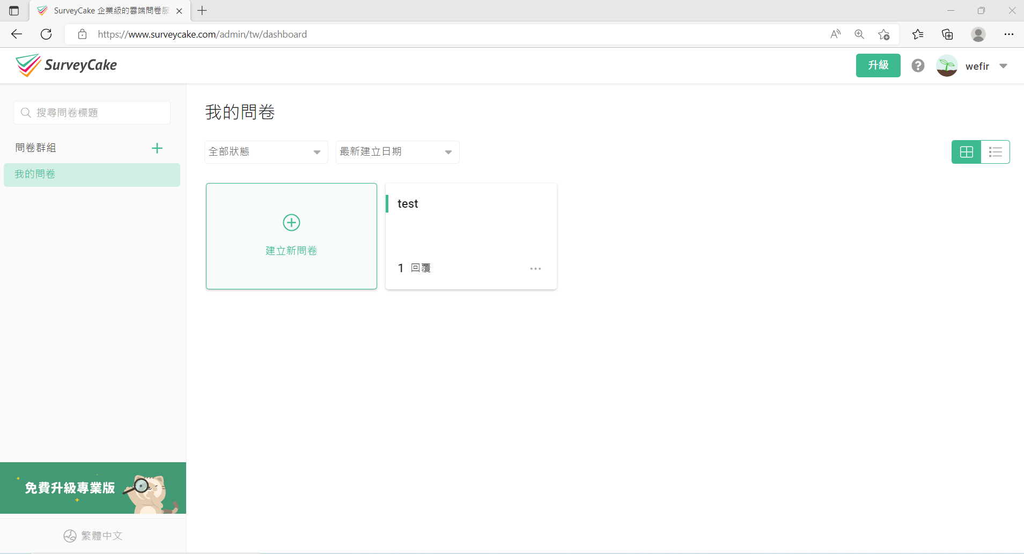The image size is (1024, 554).
Task: Open the tab actions menu icon
Action: [x=14, y=11]
